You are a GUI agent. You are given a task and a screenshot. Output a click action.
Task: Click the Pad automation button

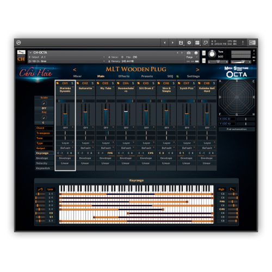237,129
